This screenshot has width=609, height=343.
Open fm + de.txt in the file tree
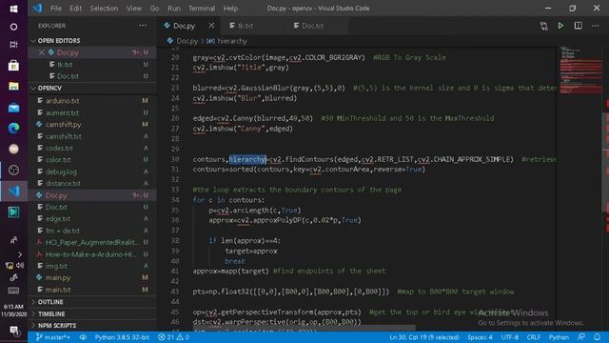point(92,231)
